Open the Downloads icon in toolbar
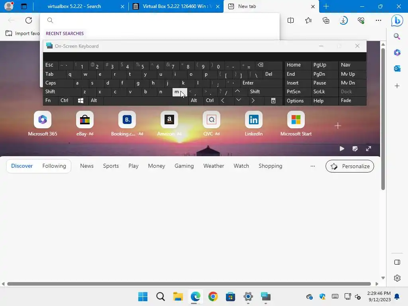408x306 pixels. pyautogui.click(x=343, y=20)
